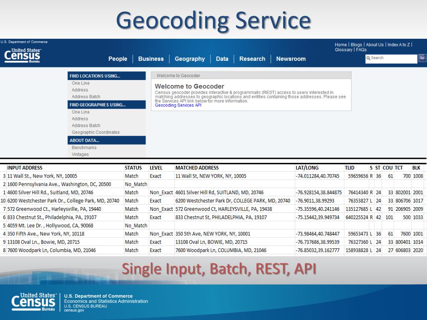Open Index A to Z link
427x320 pixels.
tap(399, 45)
